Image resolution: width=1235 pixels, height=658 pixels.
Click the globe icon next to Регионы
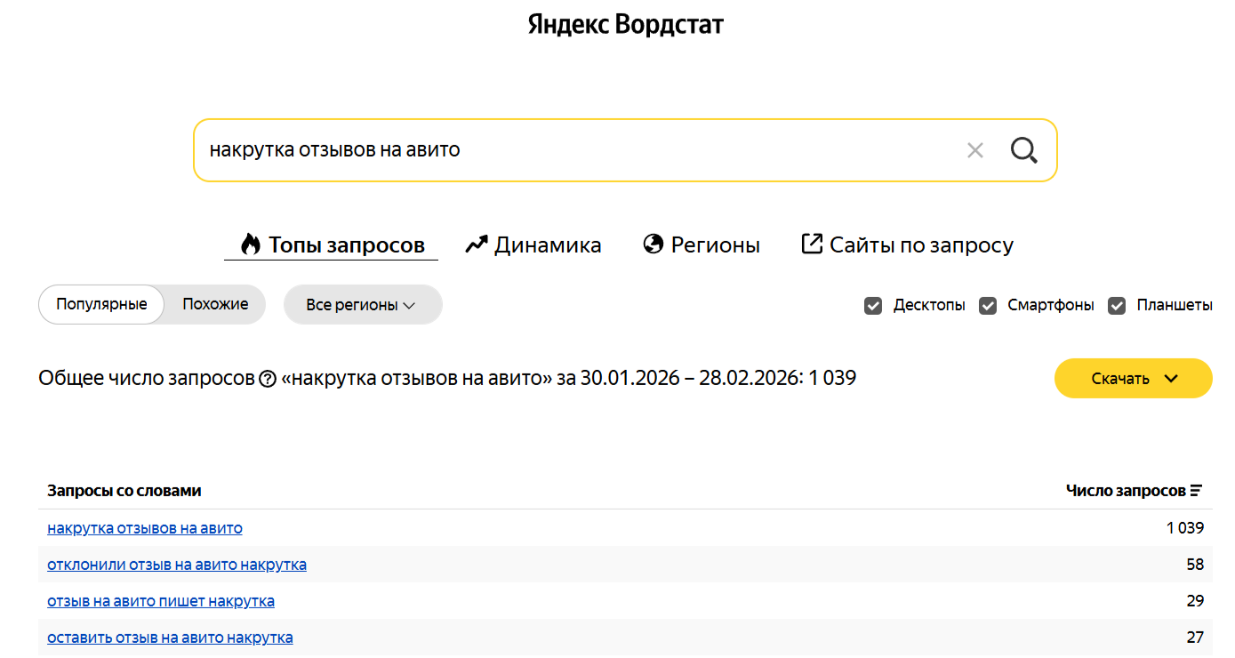[652, 243]
